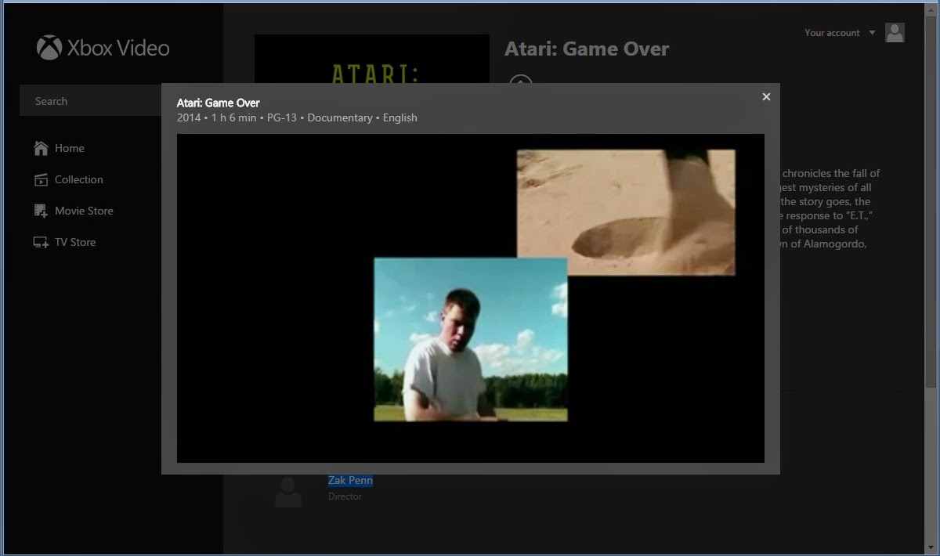
Task: Click the Atari poster thumbnail behind the popup
Action: tap(372, 59)
